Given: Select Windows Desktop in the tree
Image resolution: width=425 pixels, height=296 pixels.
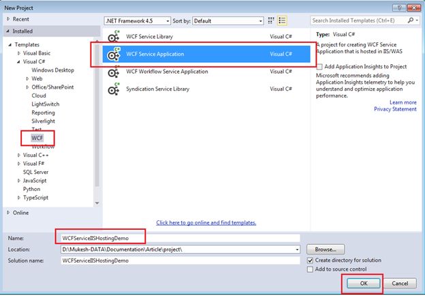Looking at the screenshot, I should pos(53,70).
